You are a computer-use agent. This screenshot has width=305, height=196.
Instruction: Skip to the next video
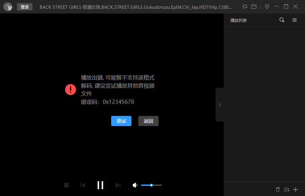pos(118,185)
